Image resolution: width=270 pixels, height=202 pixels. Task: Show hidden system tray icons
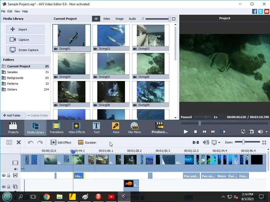[223, 197]
